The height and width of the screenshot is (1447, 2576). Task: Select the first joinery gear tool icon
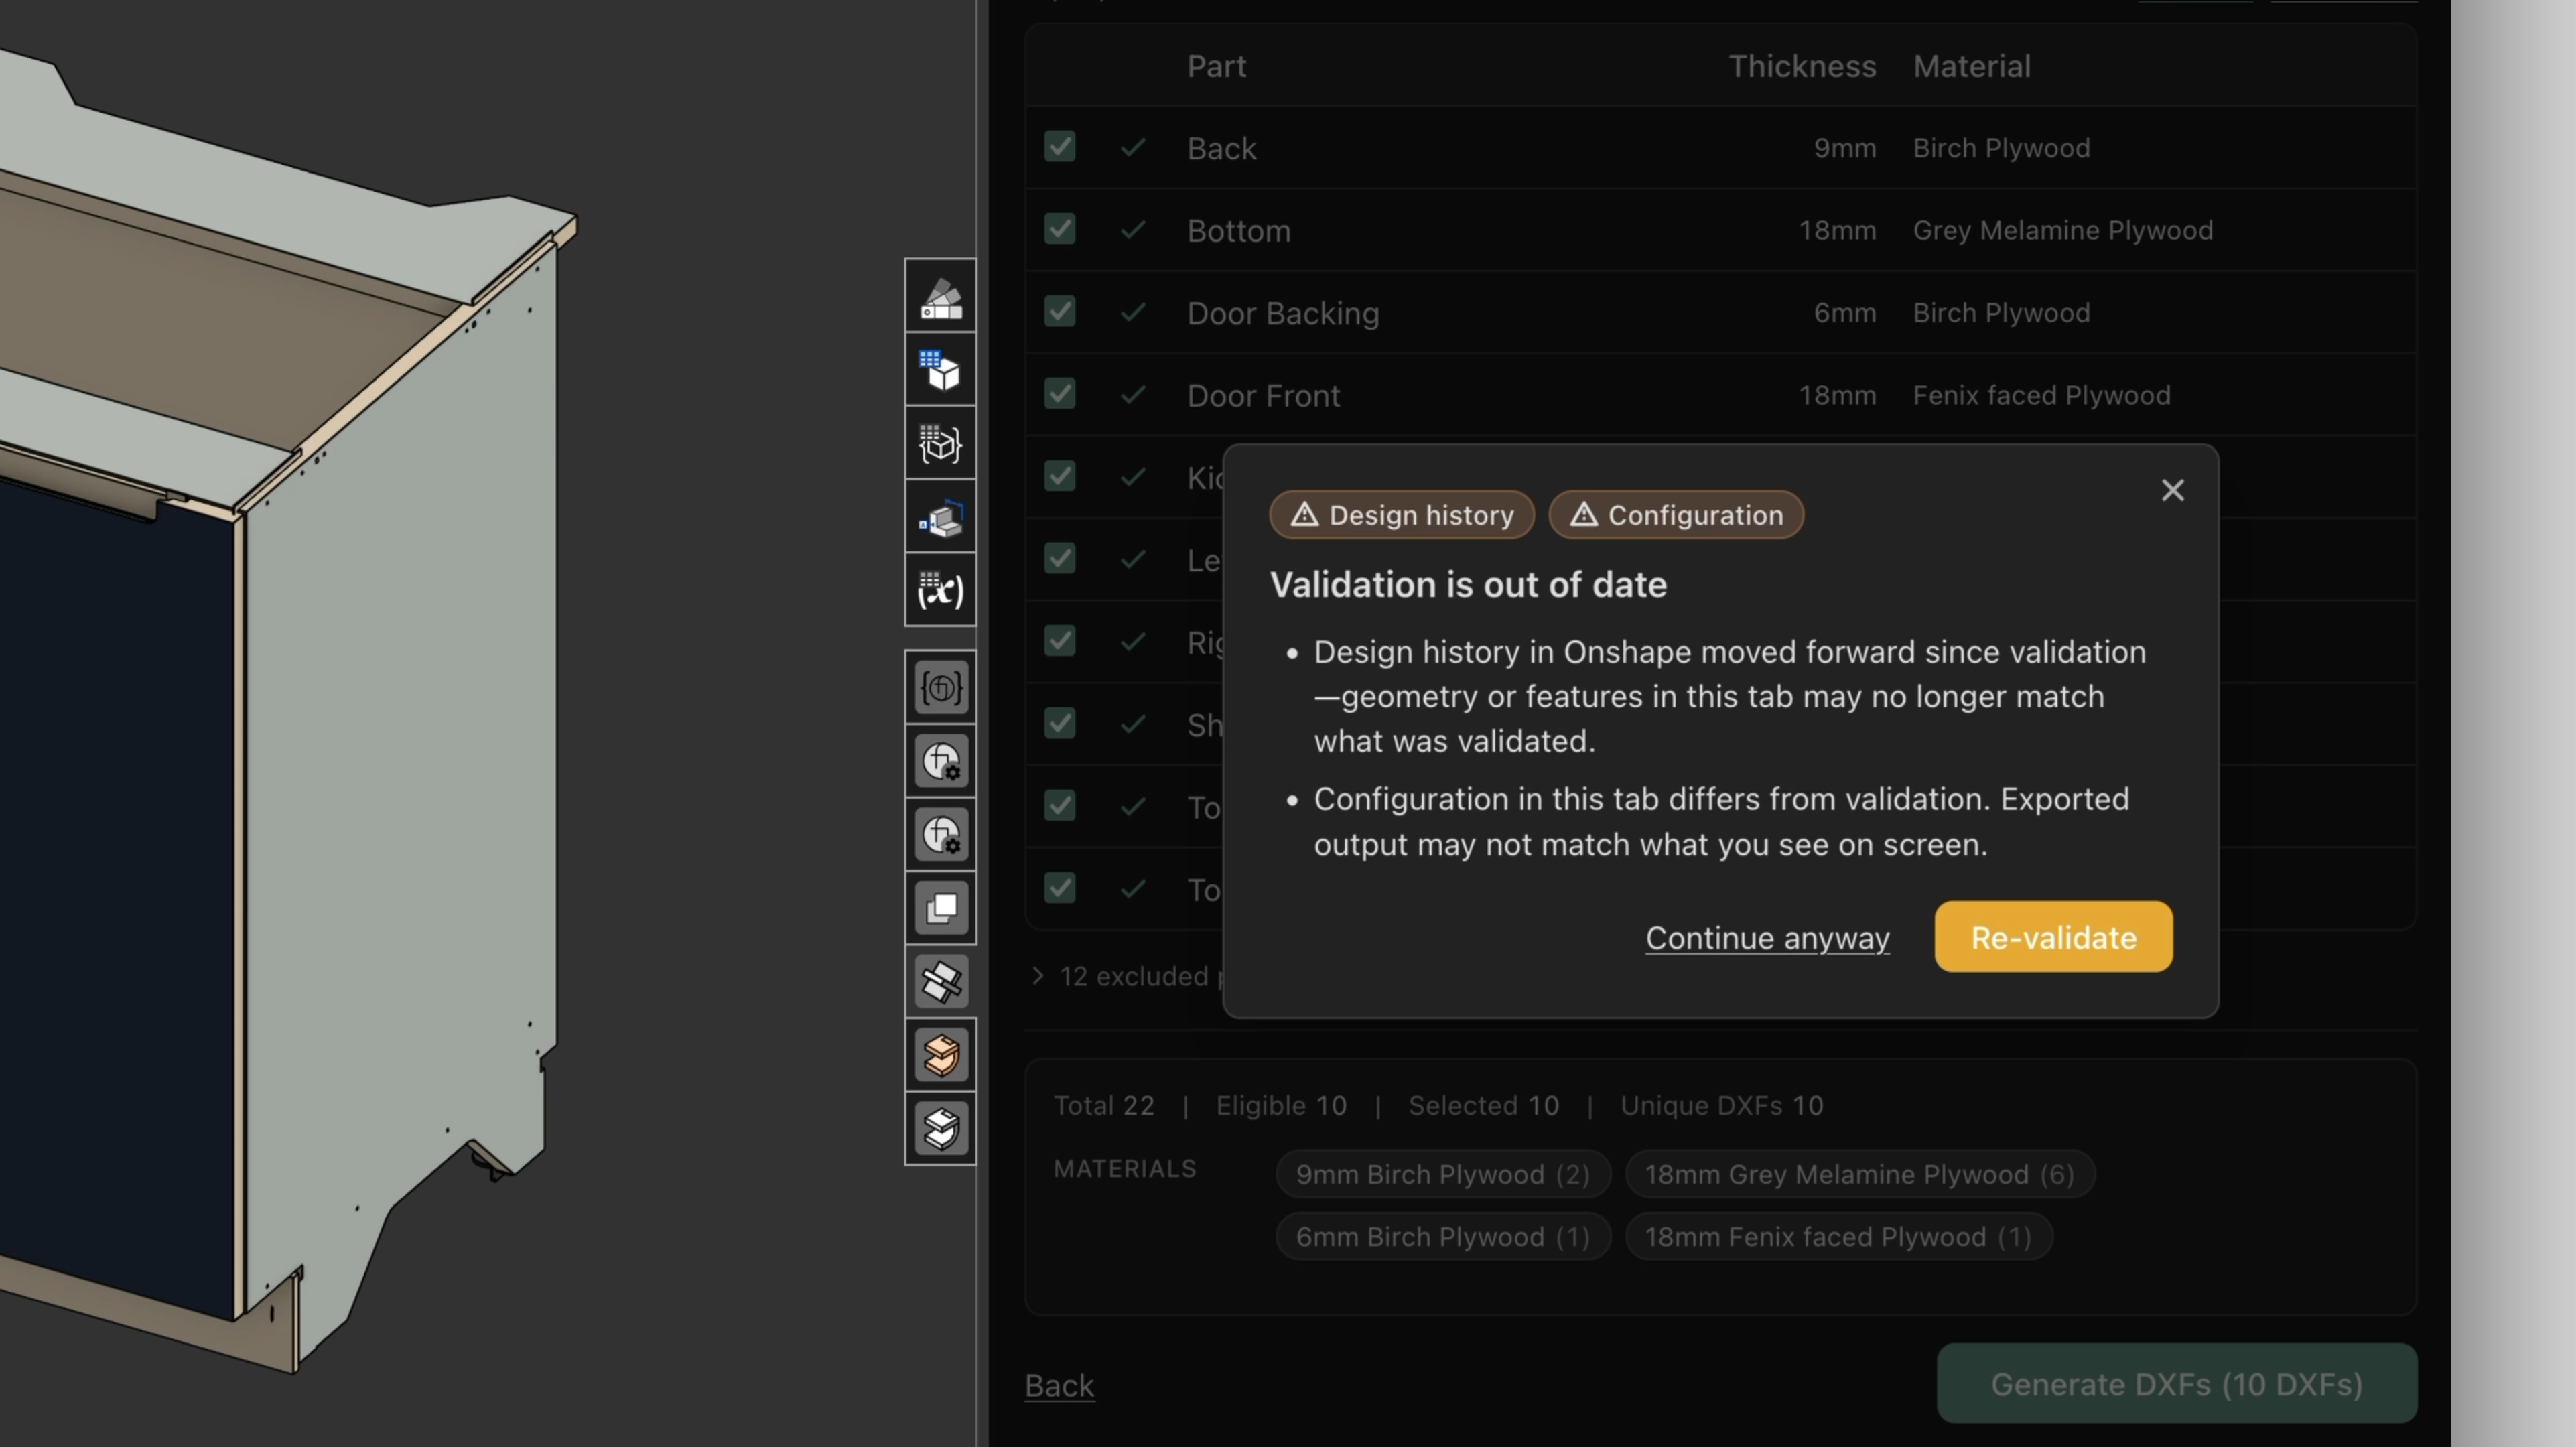point(940,761)
